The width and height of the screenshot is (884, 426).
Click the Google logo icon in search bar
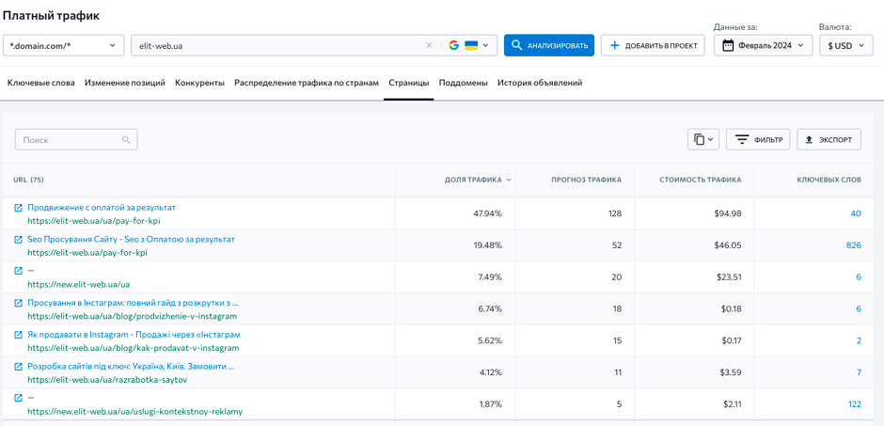pyautogui.click(x=454, y=46)
